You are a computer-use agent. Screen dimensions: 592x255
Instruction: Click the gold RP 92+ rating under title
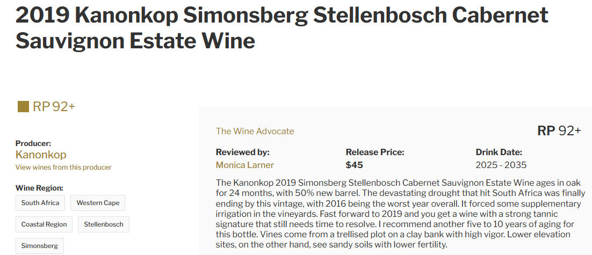[54, 106]
